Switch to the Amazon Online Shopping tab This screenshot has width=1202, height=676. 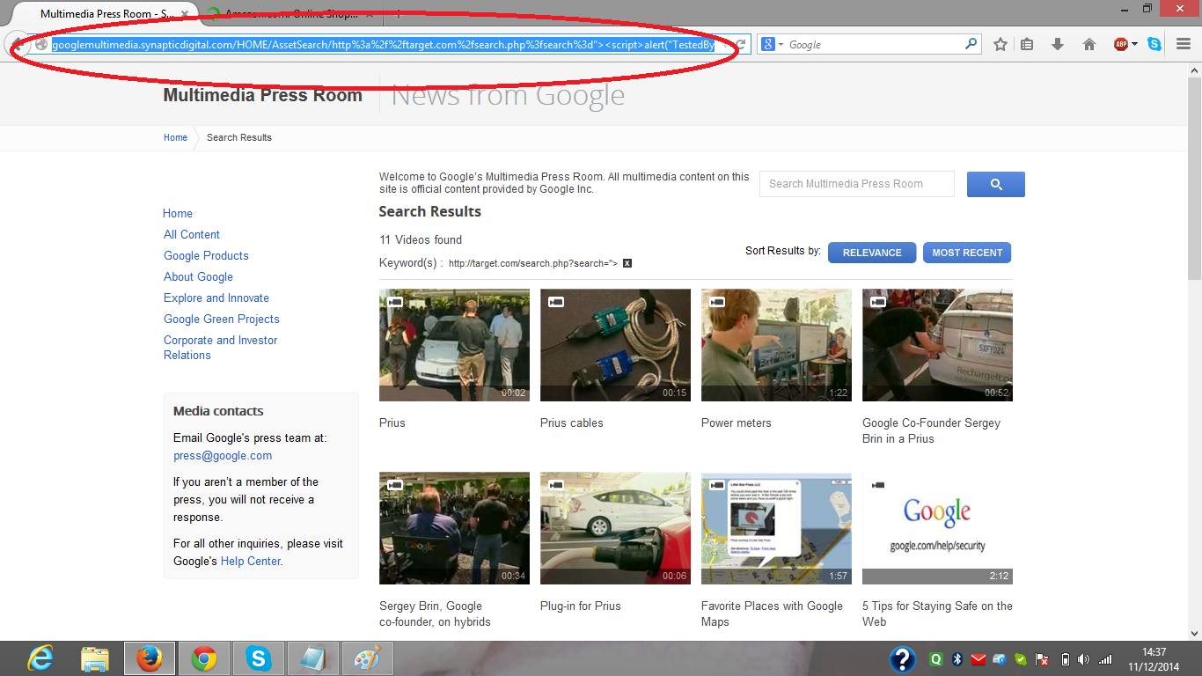click(x=290, y=14)
